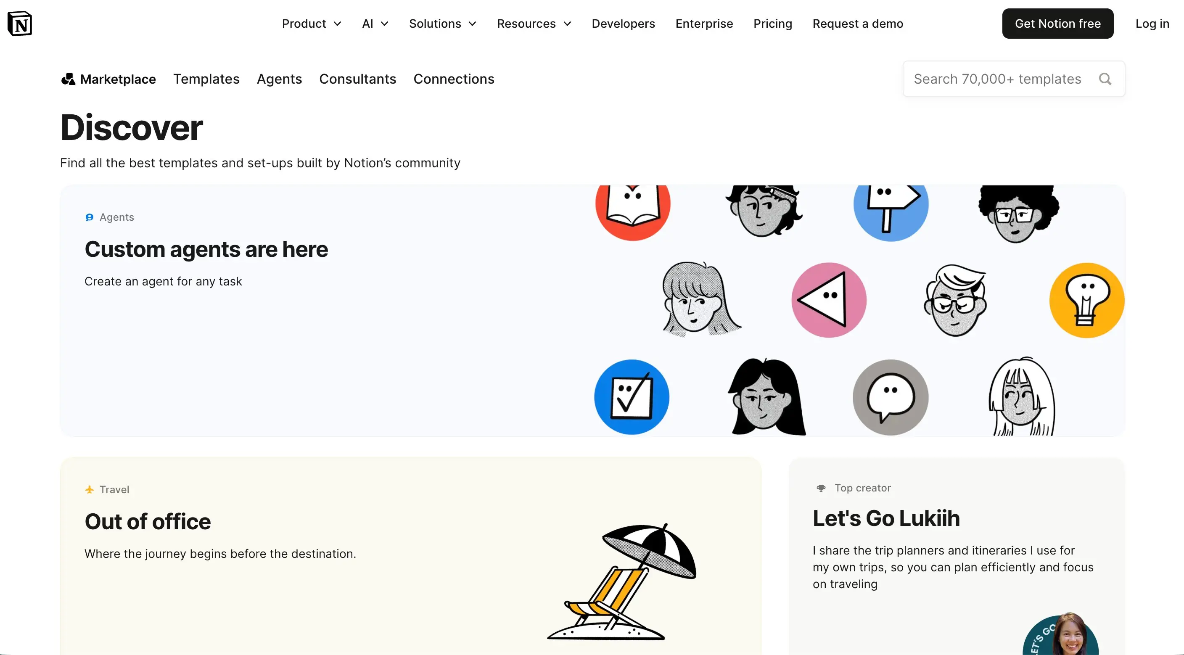Select the long black hair woman avatar
The image size is (1184, 655).
[766, 397]
